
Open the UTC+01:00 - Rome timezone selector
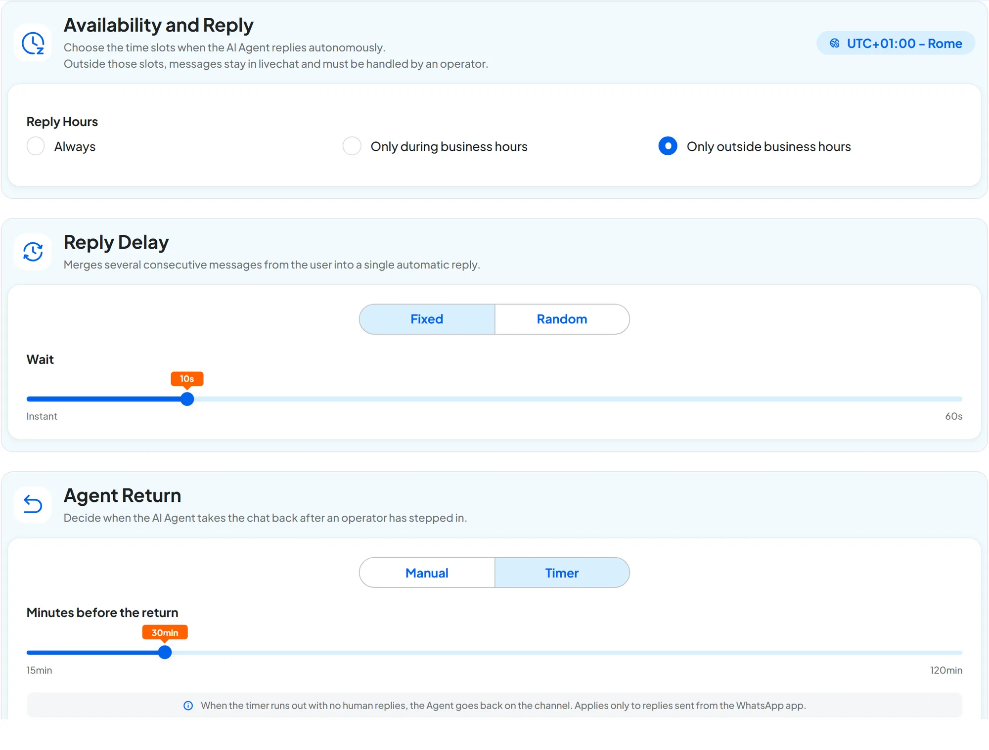tap(896, 44)
